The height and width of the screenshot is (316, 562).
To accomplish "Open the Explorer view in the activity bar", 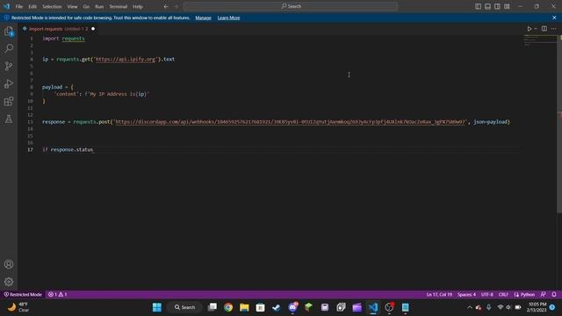I will tap(9, 32).
